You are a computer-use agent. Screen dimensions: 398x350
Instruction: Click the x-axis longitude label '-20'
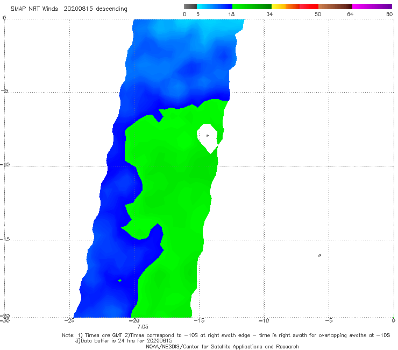click(134, 320)
